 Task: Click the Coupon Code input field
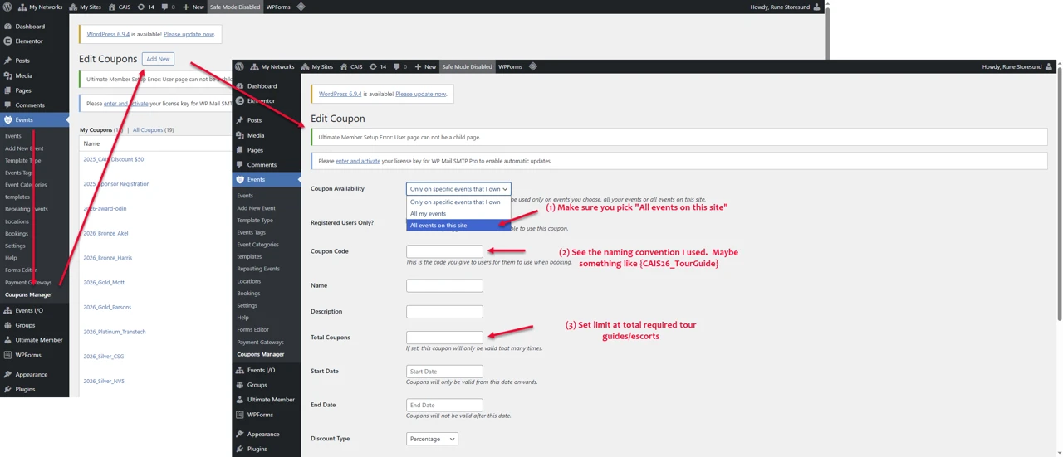point(444,251)
